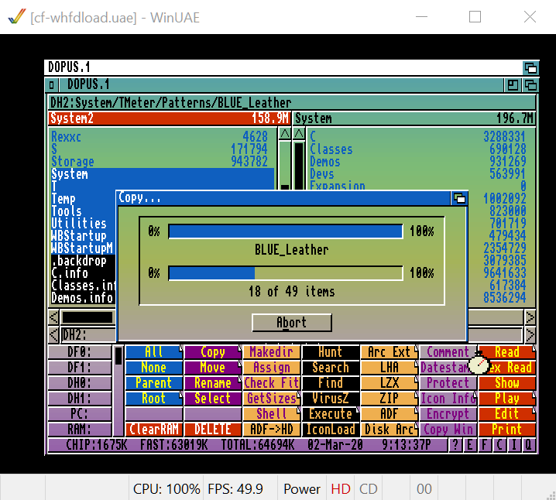The height and width of the screenshot is (500, 556).
Task: Click the F button in status bar
Action: pos(485,445)
